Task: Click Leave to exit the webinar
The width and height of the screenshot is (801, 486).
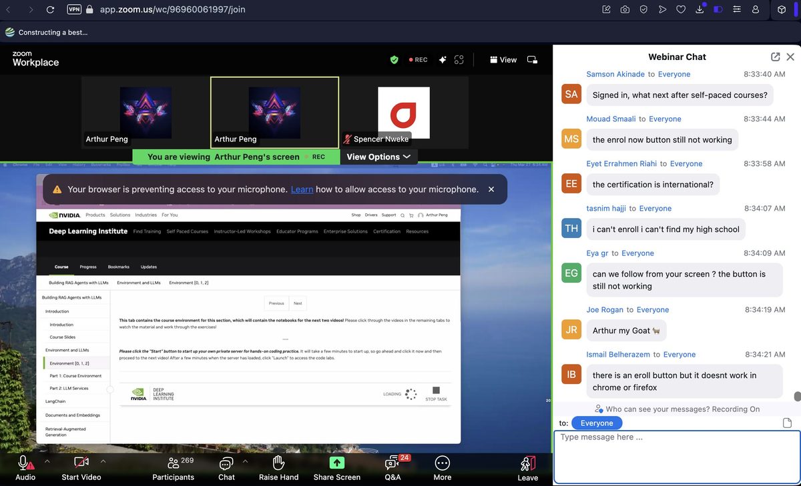Action: pos(527,467)
